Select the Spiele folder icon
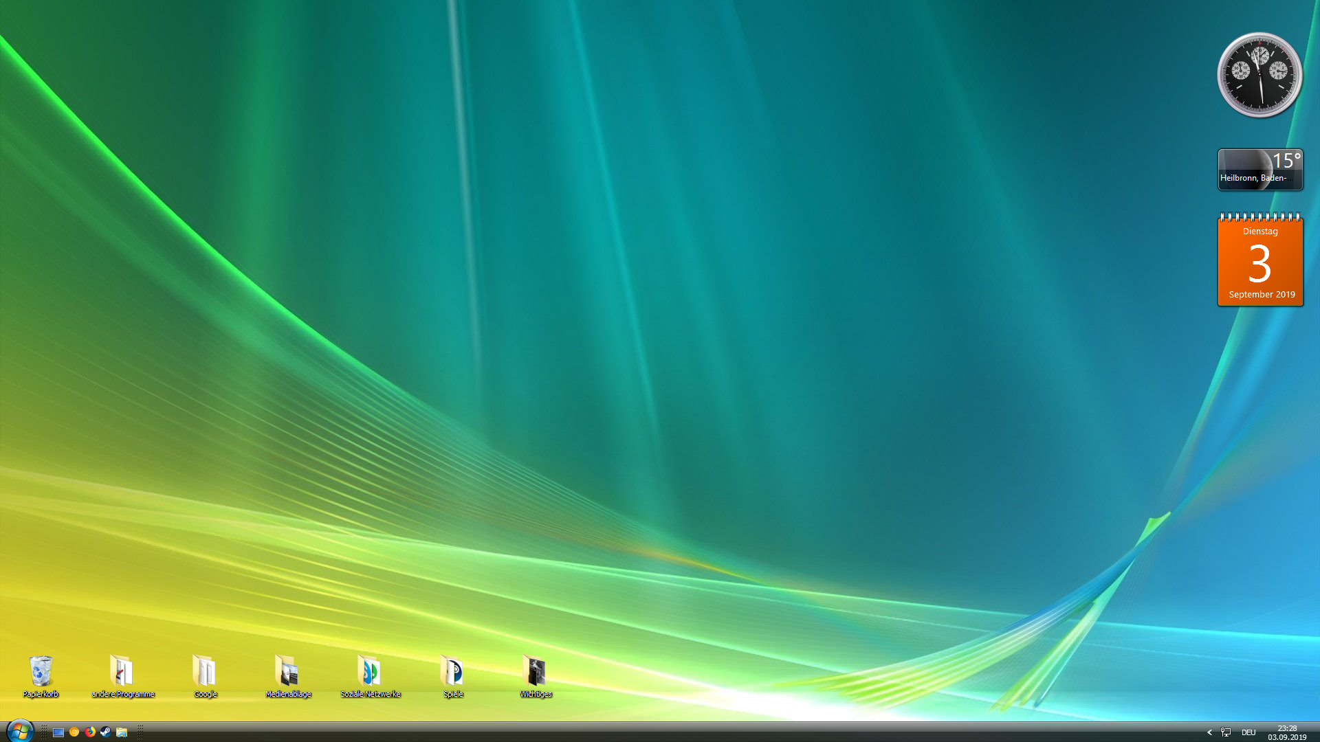The image size is (1320, 742). (453, 672)
